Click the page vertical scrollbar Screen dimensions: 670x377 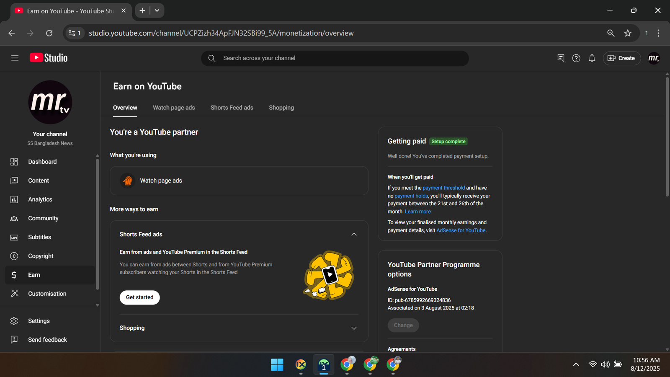coord(667,136)
